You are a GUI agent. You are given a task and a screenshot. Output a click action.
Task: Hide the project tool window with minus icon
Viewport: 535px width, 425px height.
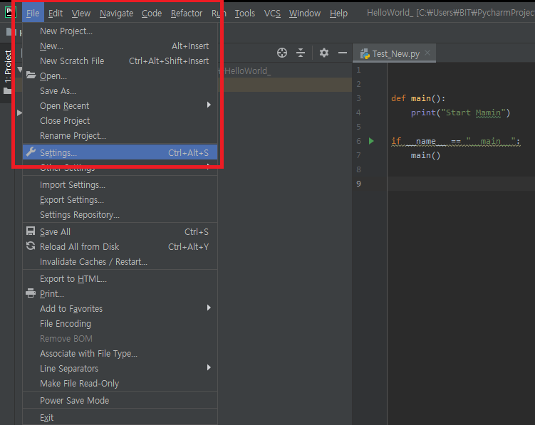pos(343,53)
